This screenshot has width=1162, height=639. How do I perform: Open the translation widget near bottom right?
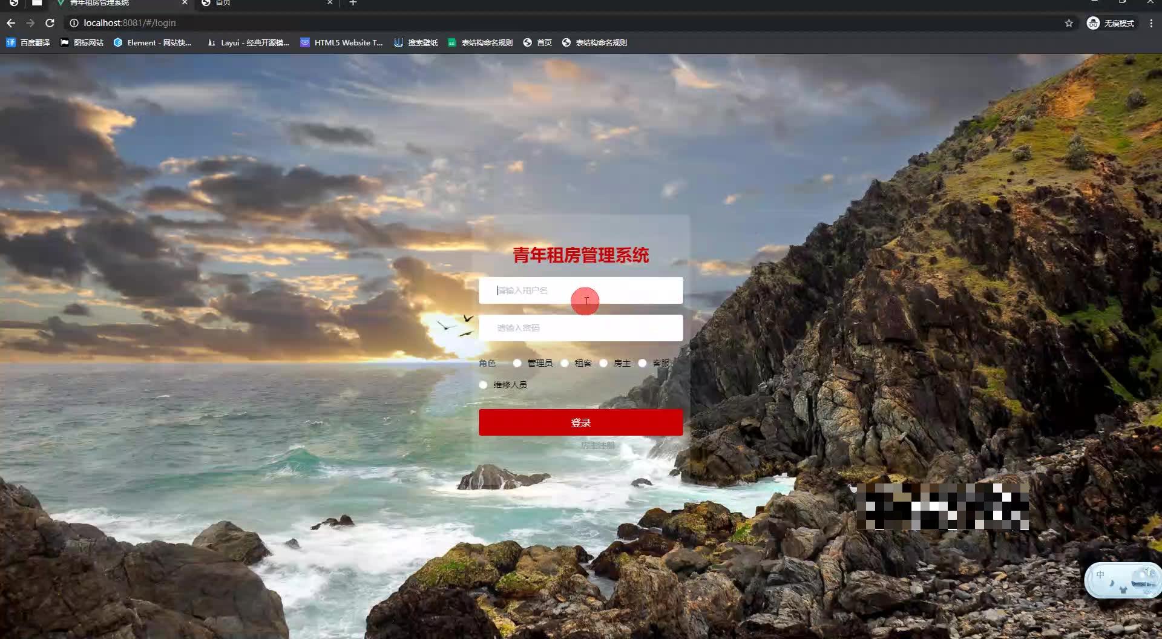(x=1123, y=580)
